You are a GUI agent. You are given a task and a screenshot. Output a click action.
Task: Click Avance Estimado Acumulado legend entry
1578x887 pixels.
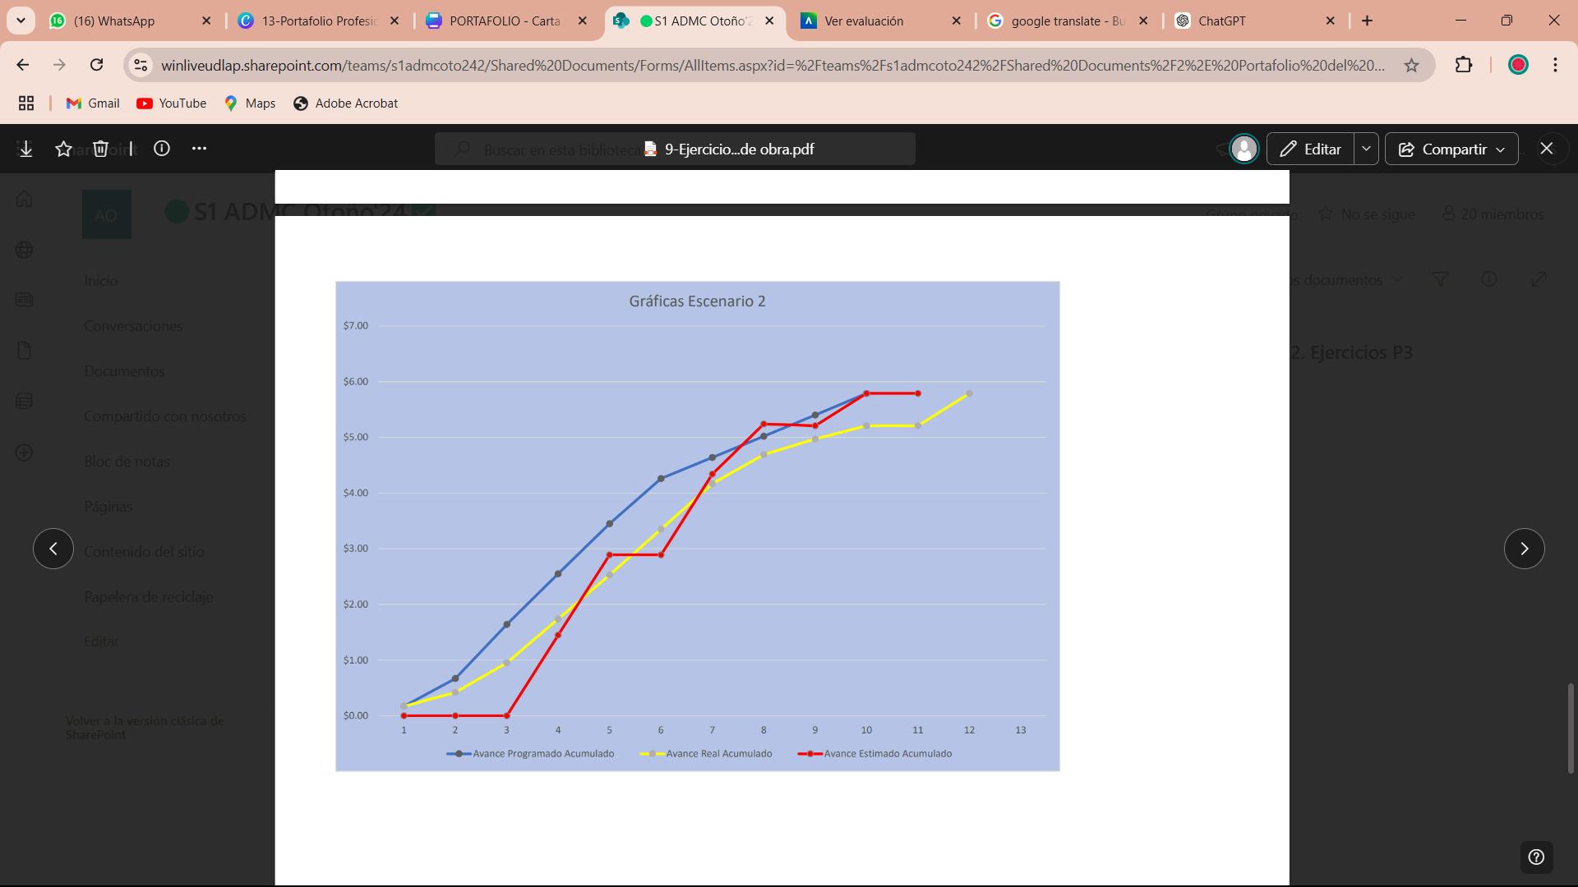874,754
